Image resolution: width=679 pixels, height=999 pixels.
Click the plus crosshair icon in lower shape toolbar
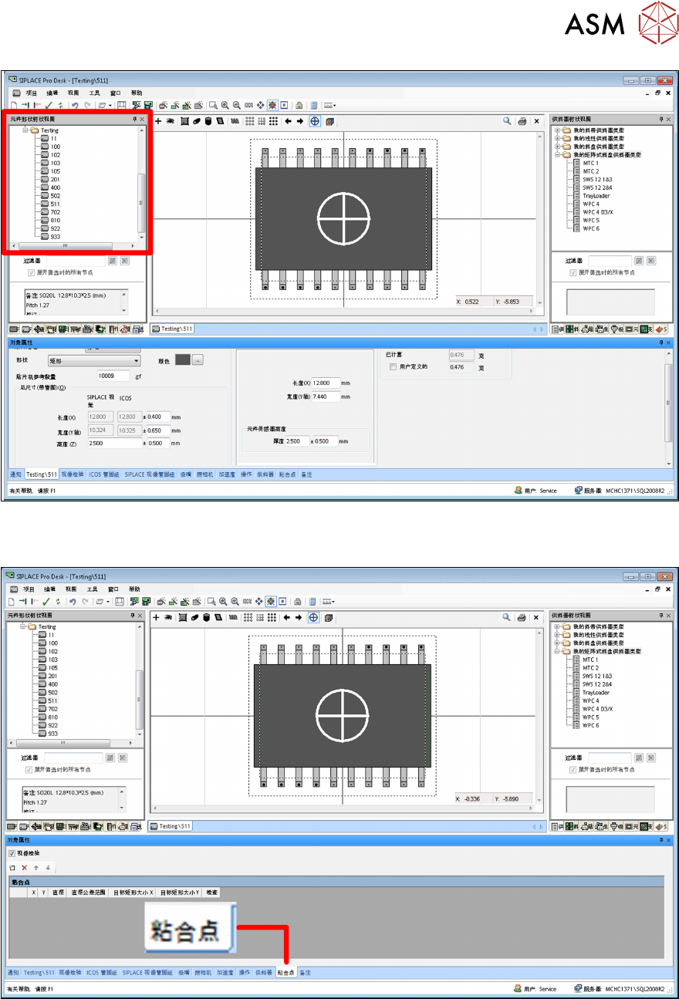pyautogui.click(x=157, y=617)
